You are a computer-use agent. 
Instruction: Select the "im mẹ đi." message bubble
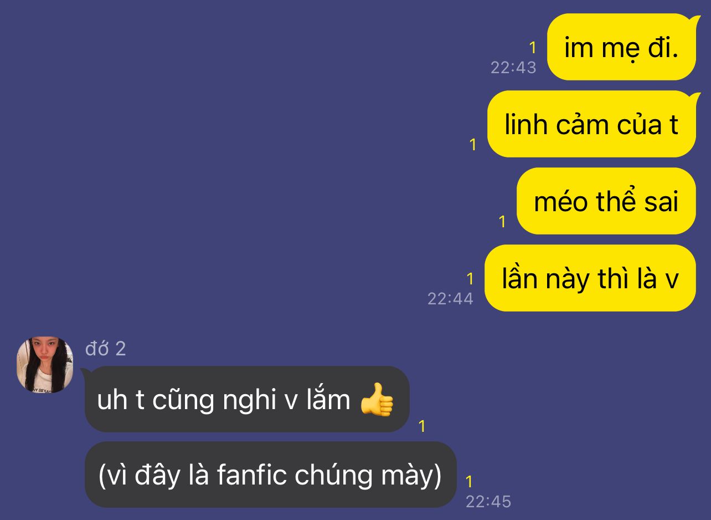coord(621,47)
